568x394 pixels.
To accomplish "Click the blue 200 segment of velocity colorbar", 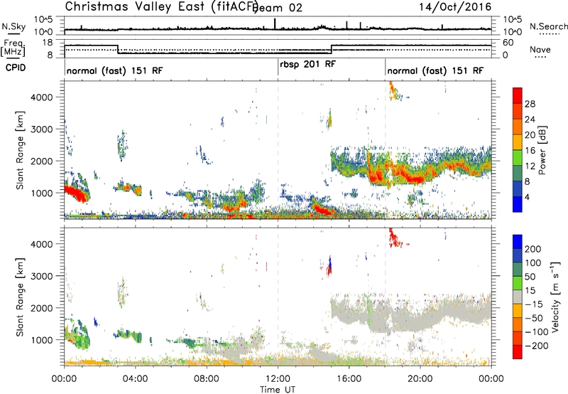I will 518,242.
